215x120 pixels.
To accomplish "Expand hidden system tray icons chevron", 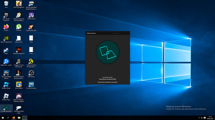I will (199, 118).
